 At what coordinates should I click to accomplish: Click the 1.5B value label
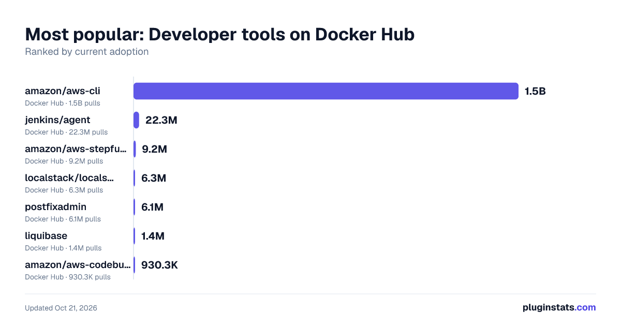click(x=535, y=91)
